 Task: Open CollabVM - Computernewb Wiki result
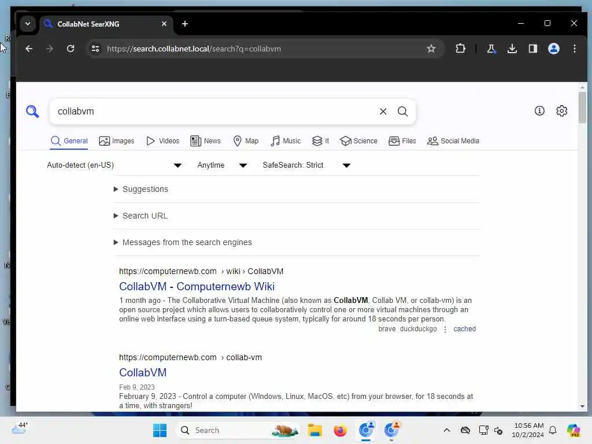pos(197,287)
